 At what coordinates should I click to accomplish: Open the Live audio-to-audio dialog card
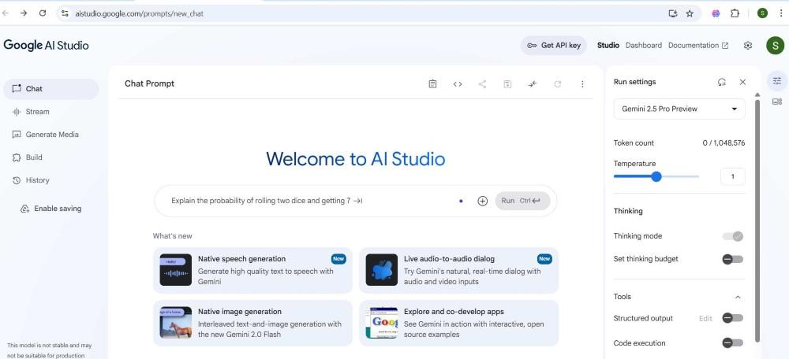[x=459, y=270]
